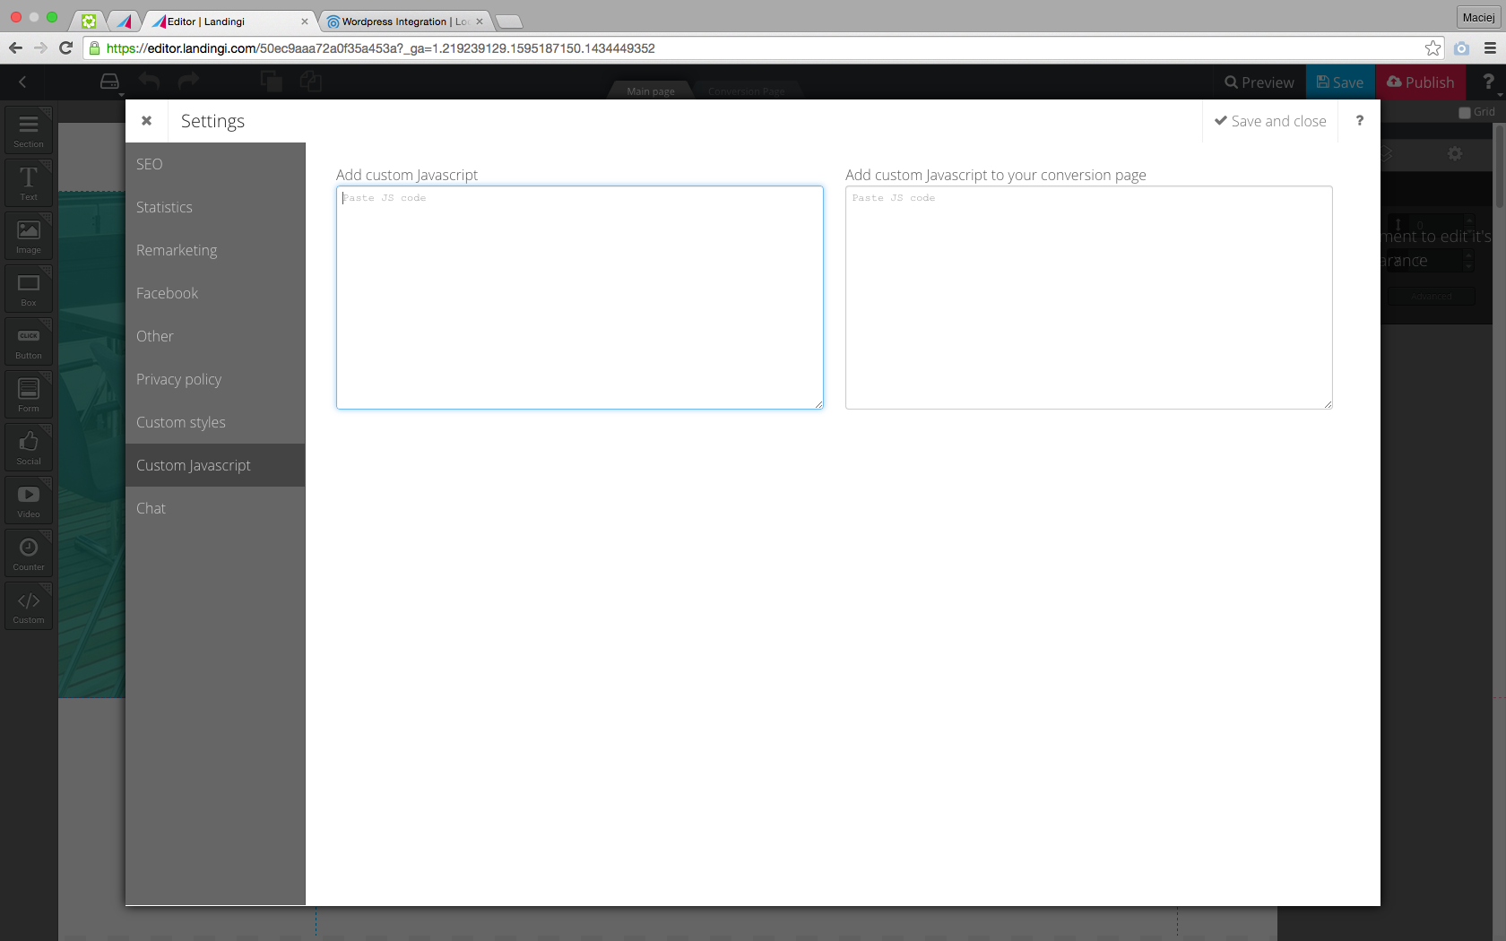
Task: Click the redo icon in editor toolbar
Action: point(188,82)
